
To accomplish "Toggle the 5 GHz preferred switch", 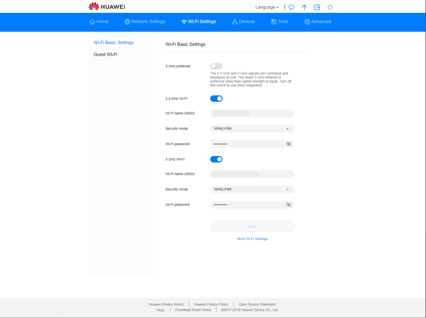I will coord(216,66).
